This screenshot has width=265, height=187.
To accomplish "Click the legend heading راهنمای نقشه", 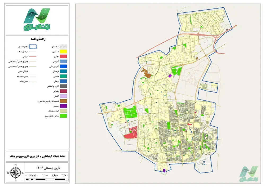I will pos(37,39).
